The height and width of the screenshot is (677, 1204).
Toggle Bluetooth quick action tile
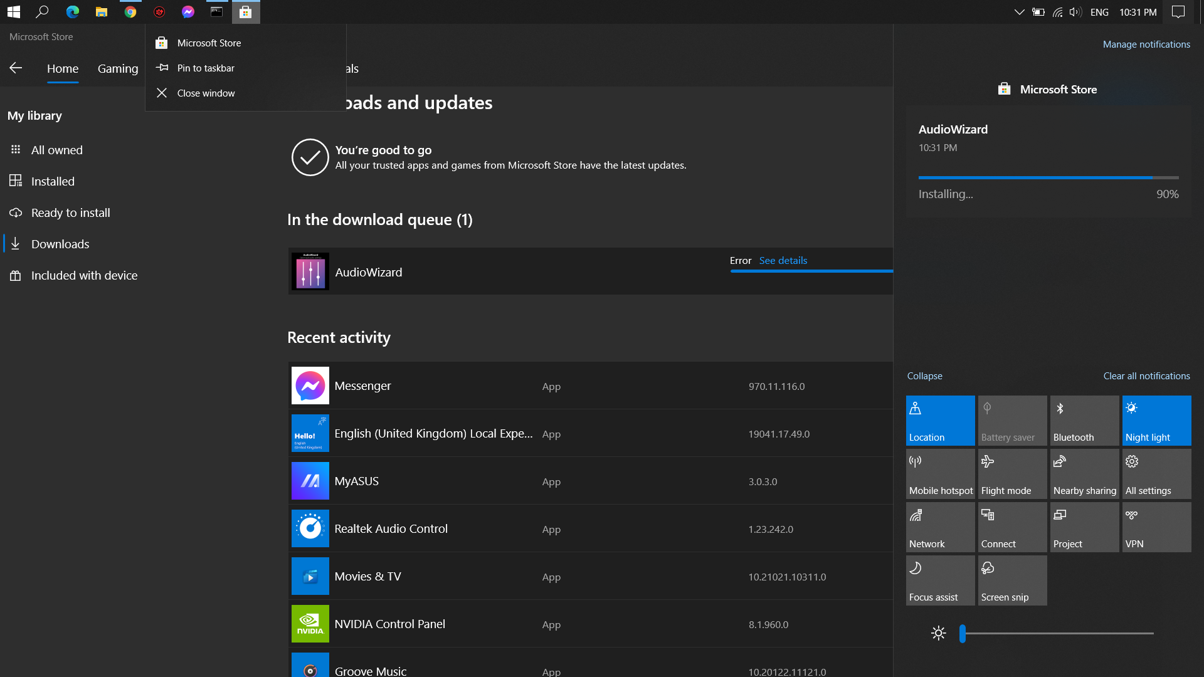coord(1084,421)
